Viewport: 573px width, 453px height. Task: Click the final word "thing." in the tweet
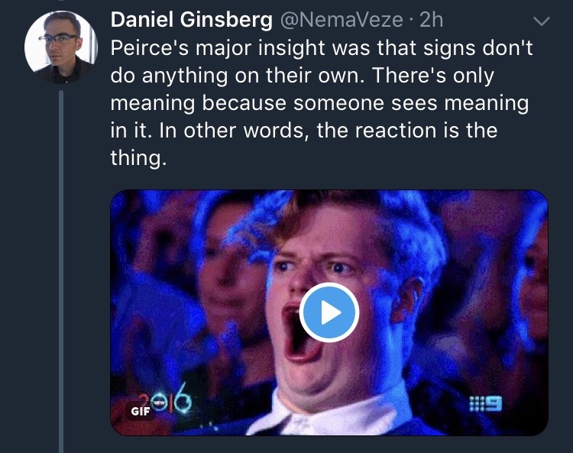(138, 160)
